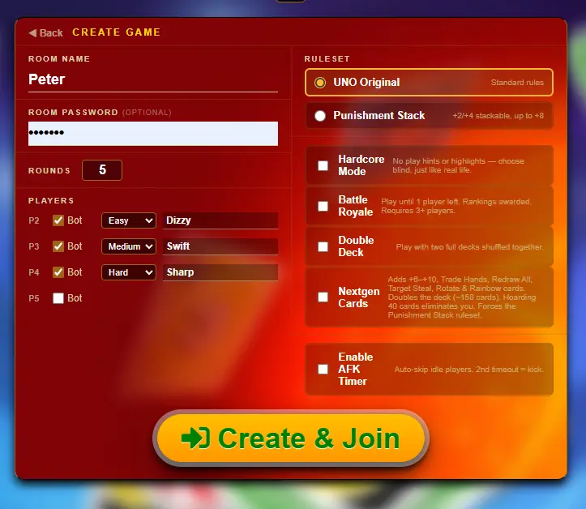Click the 'Standard rules' description text
The width and height of the screenshot is (586, 509).
(x=517, y=82)
